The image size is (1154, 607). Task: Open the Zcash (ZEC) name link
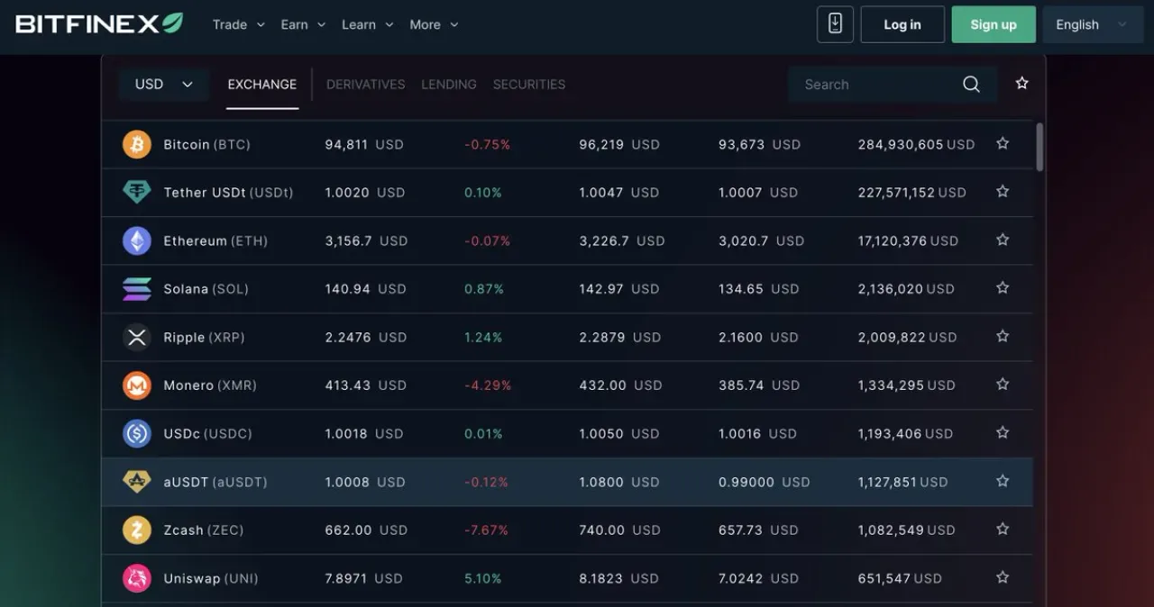coord(204,530)
